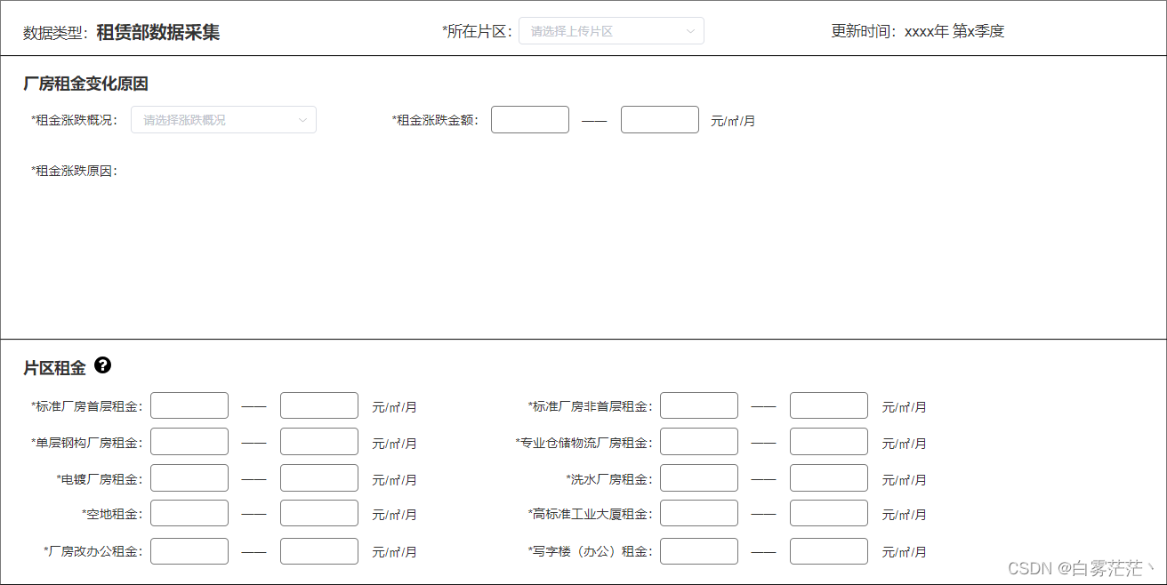Click the 厂房改办公租金 maximum input
This screenshot has height=585, width=1167.
coord(319,551)
